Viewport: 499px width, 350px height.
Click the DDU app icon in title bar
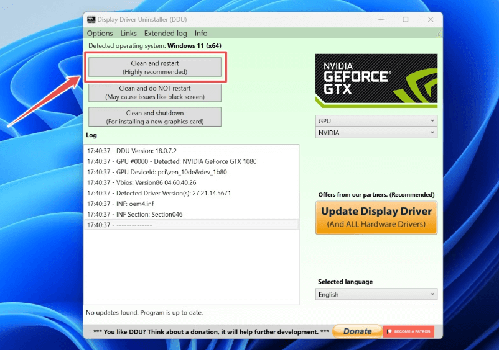91,19
